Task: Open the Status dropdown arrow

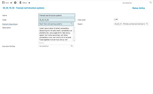Action: click(29, 3)
